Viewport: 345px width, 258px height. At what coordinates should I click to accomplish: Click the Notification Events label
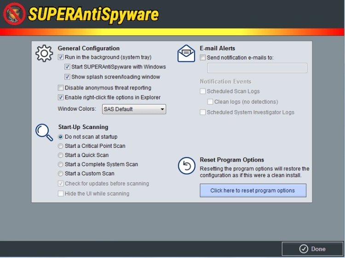click(x=225, y=82)
